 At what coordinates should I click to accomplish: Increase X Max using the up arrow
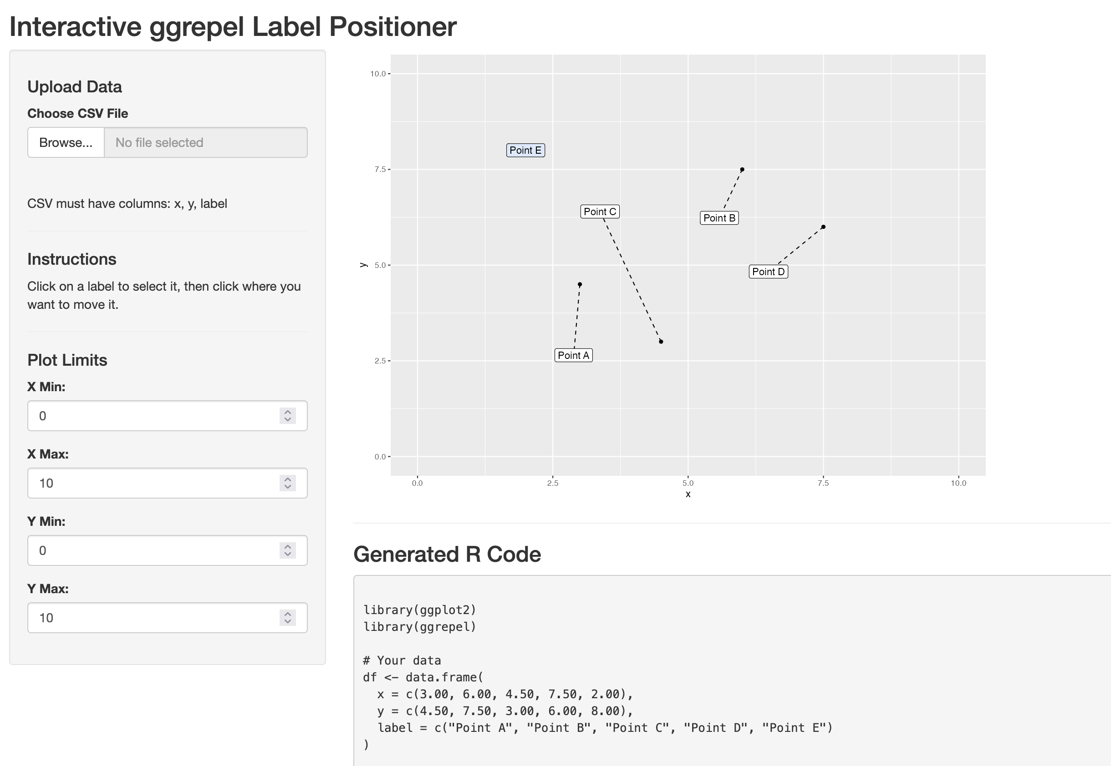point(287,479)
